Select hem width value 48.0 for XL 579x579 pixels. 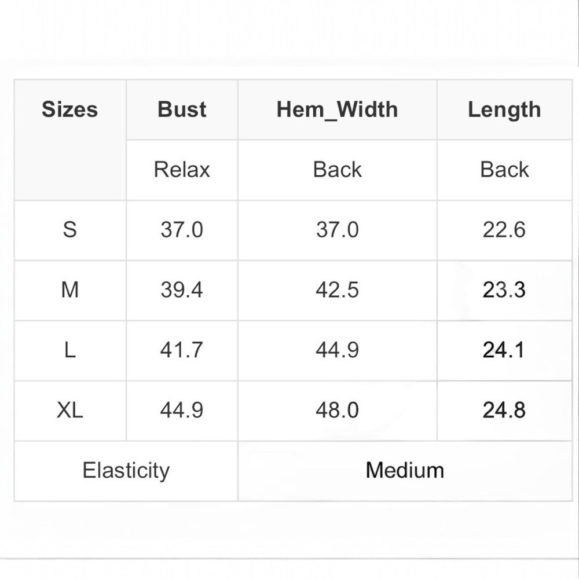(337, 411)
